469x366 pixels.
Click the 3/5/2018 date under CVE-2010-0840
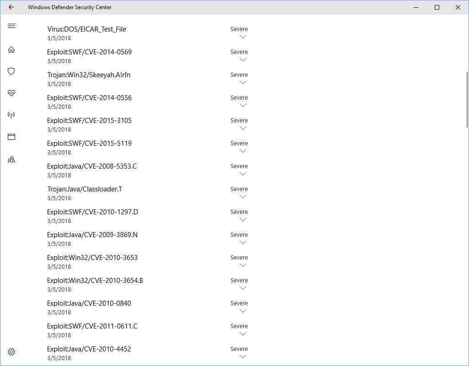coord(59,313)
